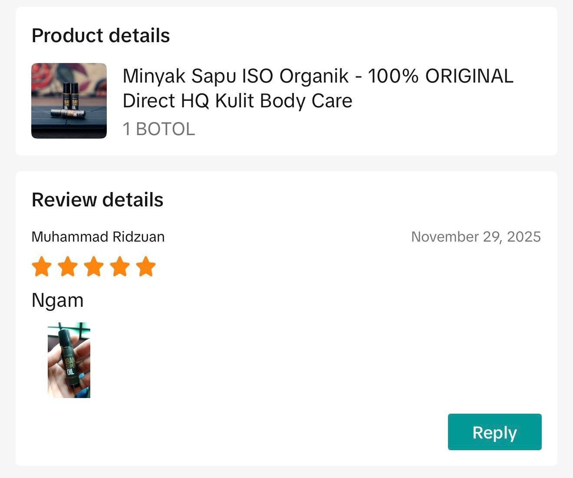Image resolution: width=573 pixels, height=478 pixels.
Task: Click the Product details heading
Action: pyautogui.click(x=101, y=36)
